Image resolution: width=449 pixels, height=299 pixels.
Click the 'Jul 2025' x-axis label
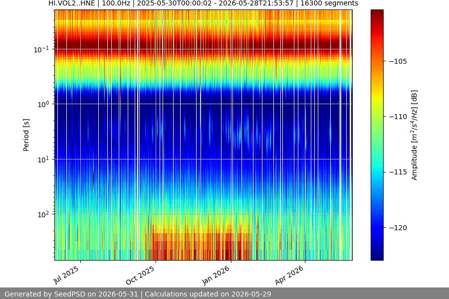66,275
